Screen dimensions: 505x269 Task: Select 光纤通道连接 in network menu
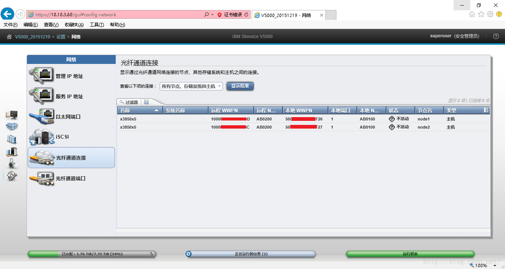coord(71,157)
